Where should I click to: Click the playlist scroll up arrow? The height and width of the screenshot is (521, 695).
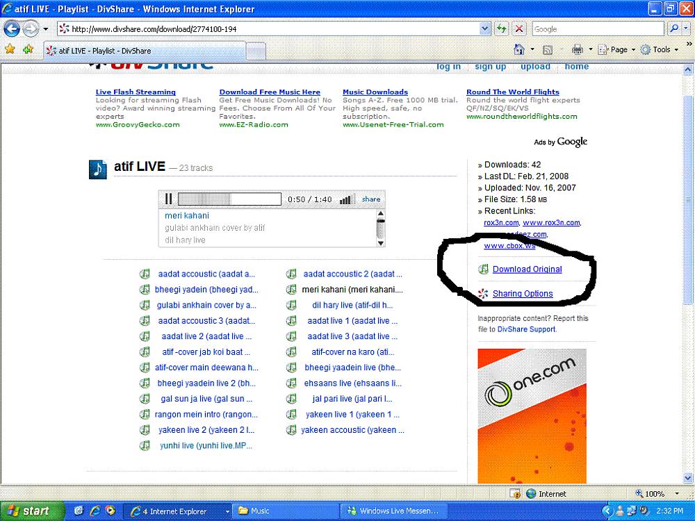point(380,215)
